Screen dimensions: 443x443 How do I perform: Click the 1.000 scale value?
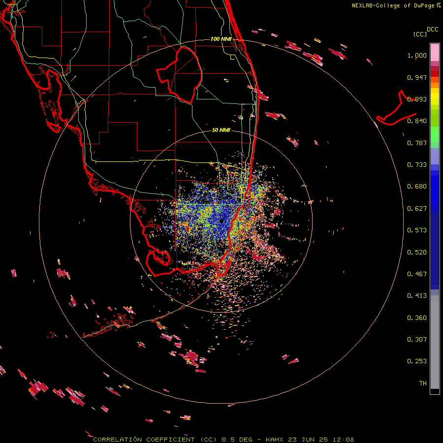click(x=417, y=55)
